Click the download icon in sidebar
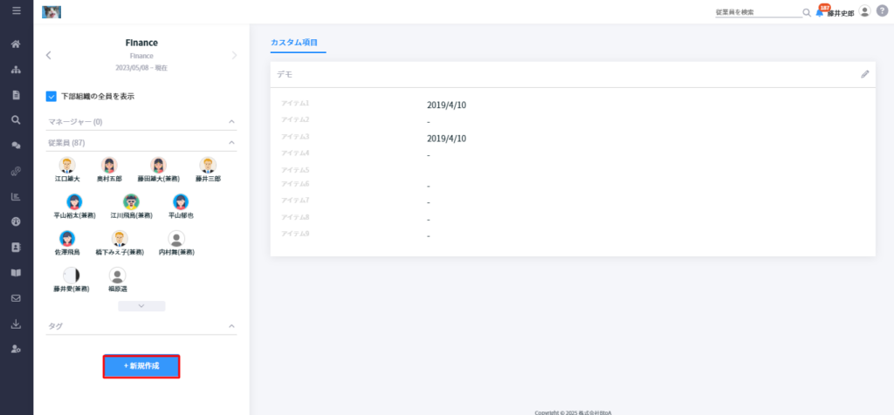The height and width of the screenshot is (415, 894). 17,324
